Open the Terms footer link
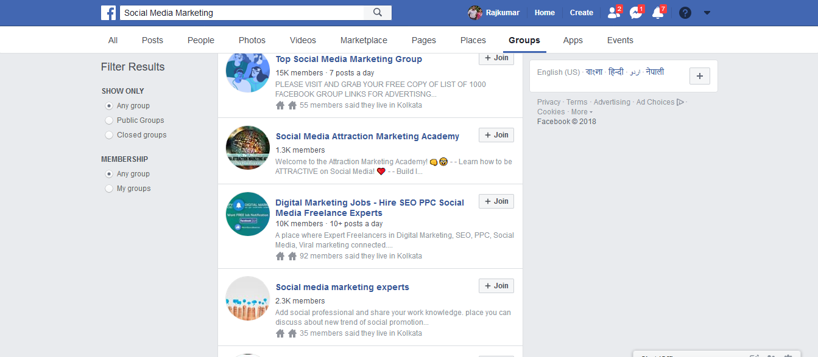 (577, 102)
